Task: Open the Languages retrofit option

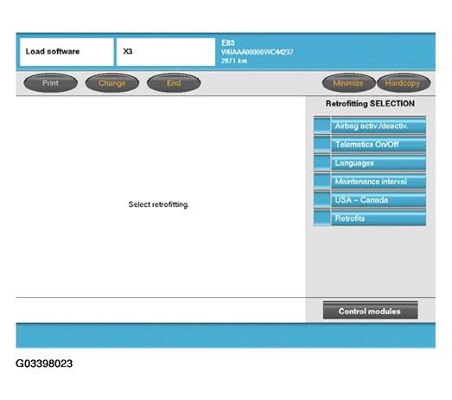Action: [x=379, y=163]
